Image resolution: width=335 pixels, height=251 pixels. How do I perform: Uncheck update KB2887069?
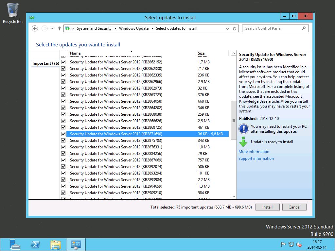63,160
